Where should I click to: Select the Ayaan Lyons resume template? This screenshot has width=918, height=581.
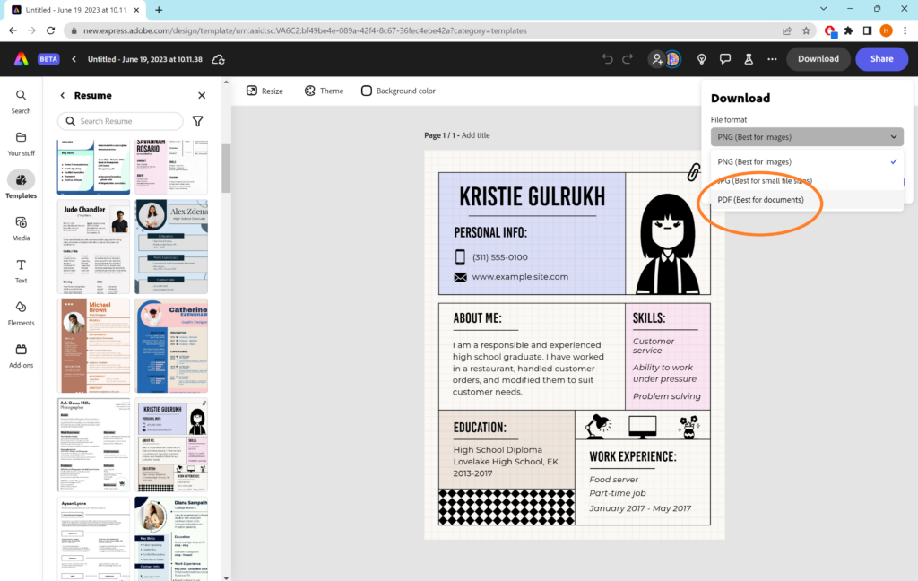point(93,539)
